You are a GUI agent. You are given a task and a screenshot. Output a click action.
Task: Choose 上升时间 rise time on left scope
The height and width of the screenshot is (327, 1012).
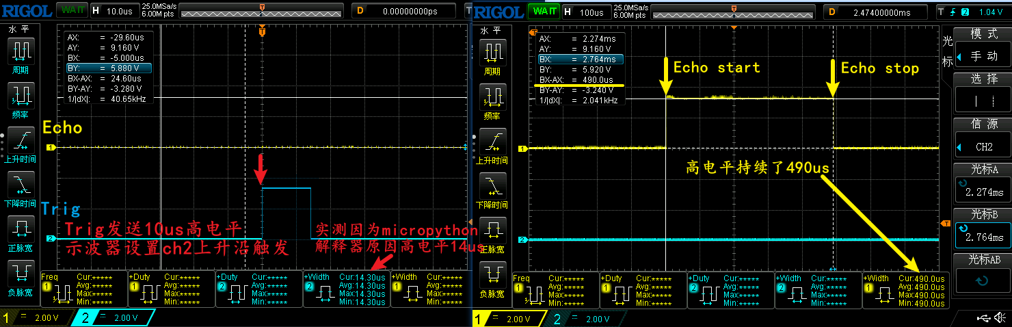click(21, 145)
